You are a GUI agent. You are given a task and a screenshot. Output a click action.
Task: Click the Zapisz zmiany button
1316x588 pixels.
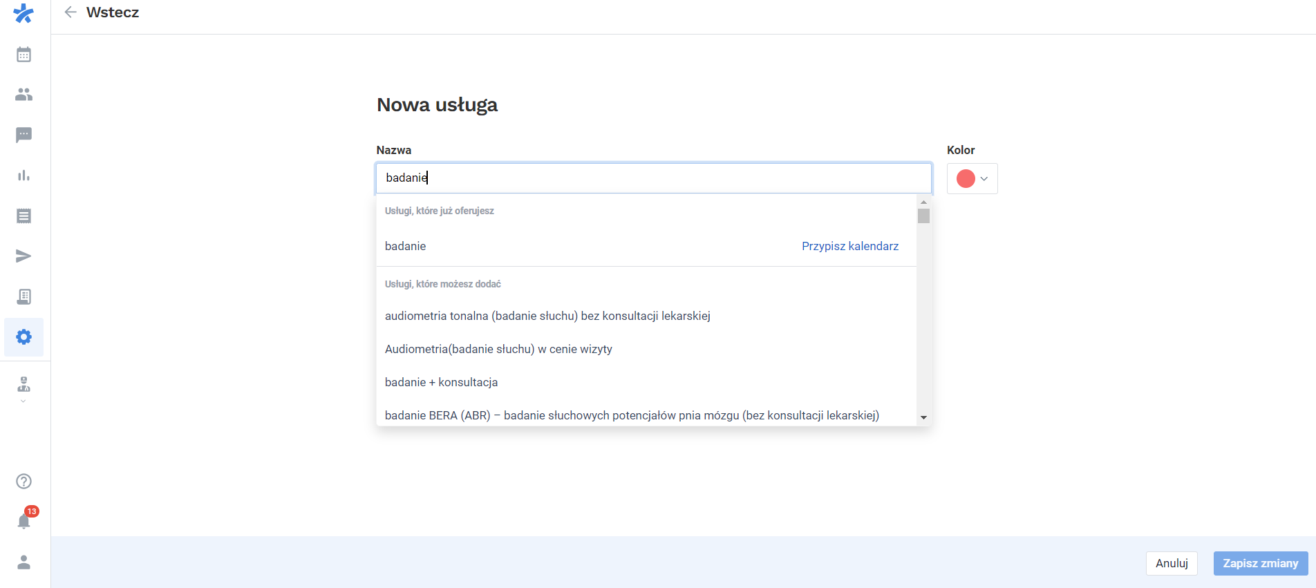coord(1261,563)
